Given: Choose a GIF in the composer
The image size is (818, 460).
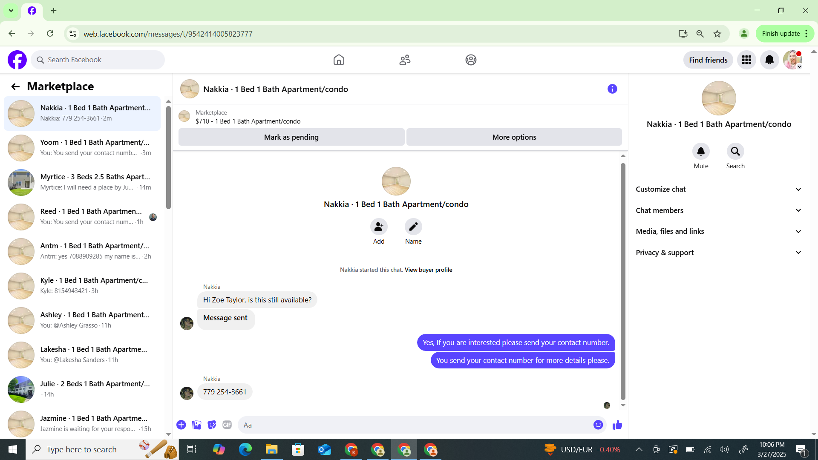Looking at the screenshot, I should (227, 425).
